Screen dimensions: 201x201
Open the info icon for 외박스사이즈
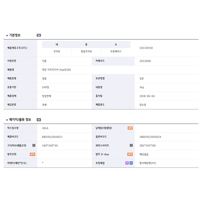point(131,145)
